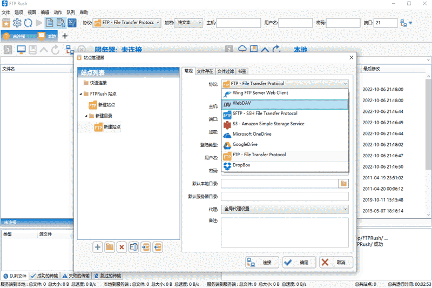The height and width of the screenshot is (288, 432).
Task: Click the cloud icon in local pane
Action: click(x=242, y=49)
